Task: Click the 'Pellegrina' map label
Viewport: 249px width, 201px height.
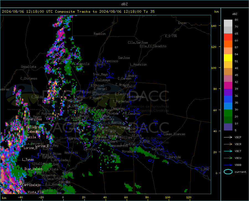Action: (x=35, y=127)
